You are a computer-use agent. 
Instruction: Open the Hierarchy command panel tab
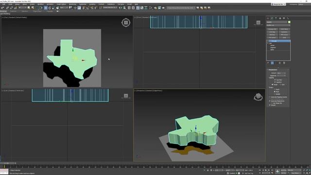(276, 18)
